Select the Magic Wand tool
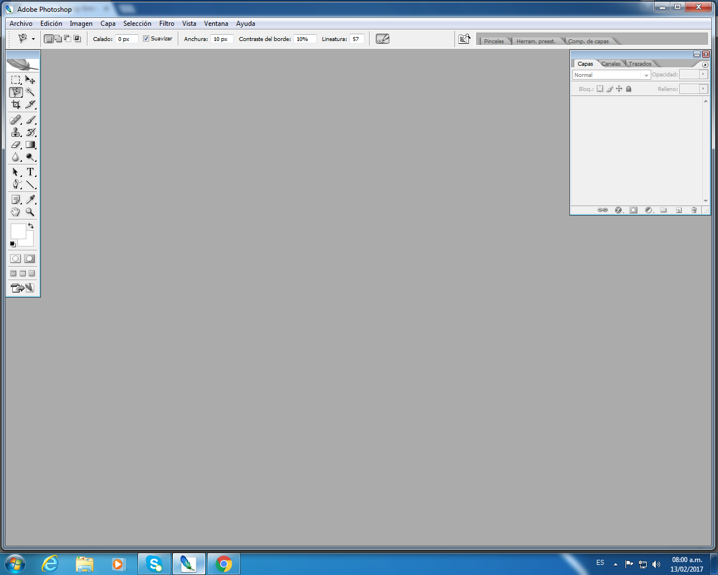Viewport: 718px width, 575px height. 30,92
